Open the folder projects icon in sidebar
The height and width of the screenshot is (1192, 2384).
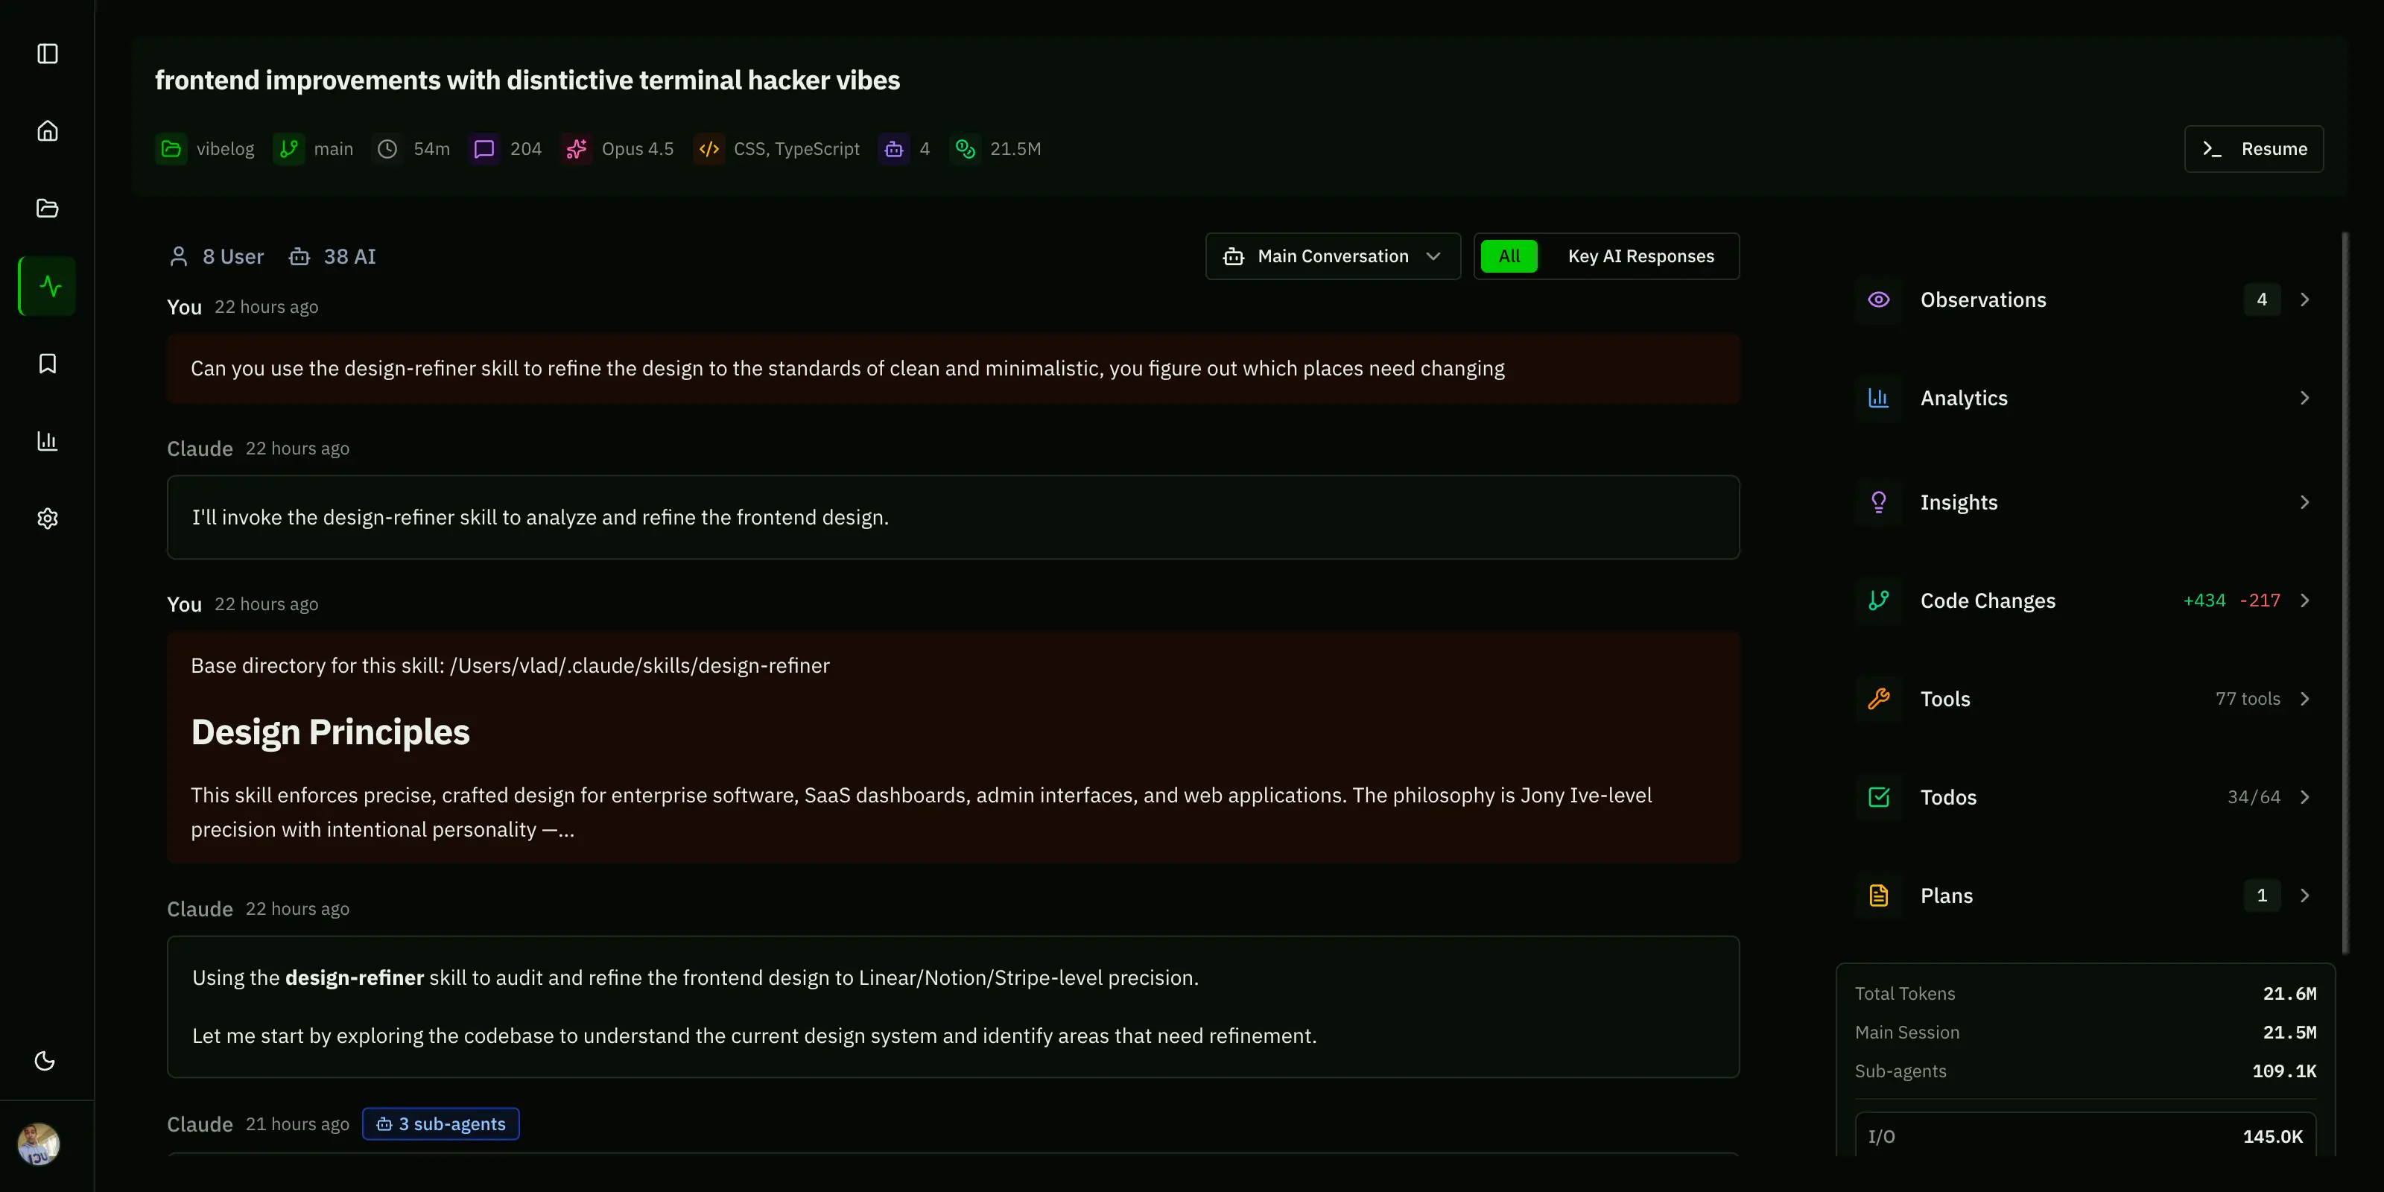(x=47, y=209)
